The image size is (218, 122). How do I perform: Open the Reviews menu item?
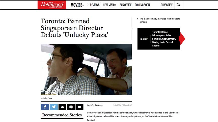(x=95, y=5)
